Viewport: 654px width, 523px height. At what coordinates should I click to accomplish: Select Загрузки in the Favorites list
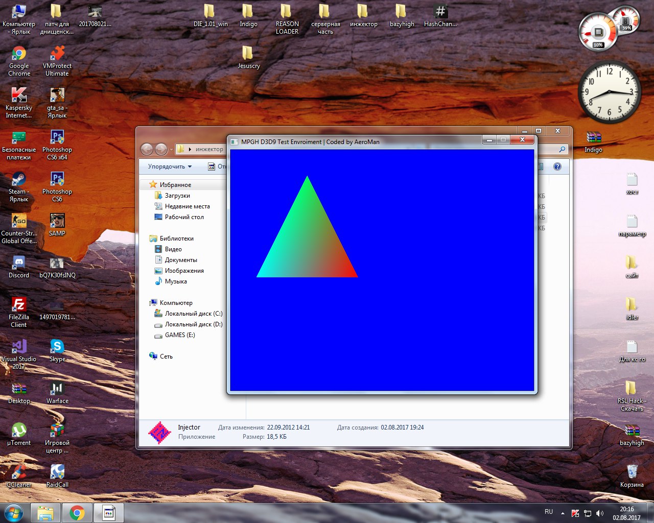tap(177, 196)
